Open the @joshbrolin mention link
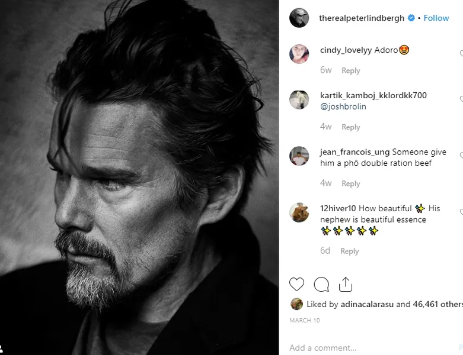The image size is (463, 355). [x=343, y=107]
